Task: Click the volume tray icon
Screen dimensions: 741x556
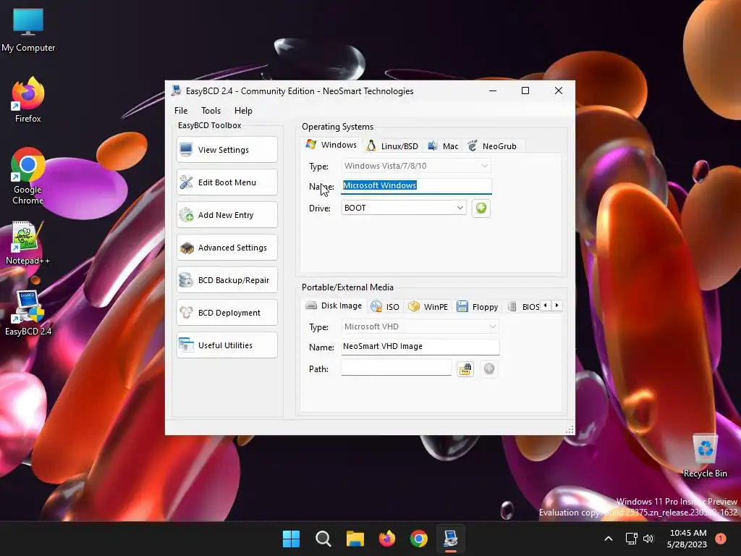Action: click(648, 539)
